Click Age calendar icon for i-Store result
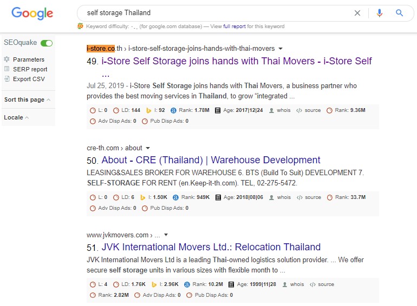Viewport: 417px width, 306px height. pyautogui.click(x=218, y=110)
